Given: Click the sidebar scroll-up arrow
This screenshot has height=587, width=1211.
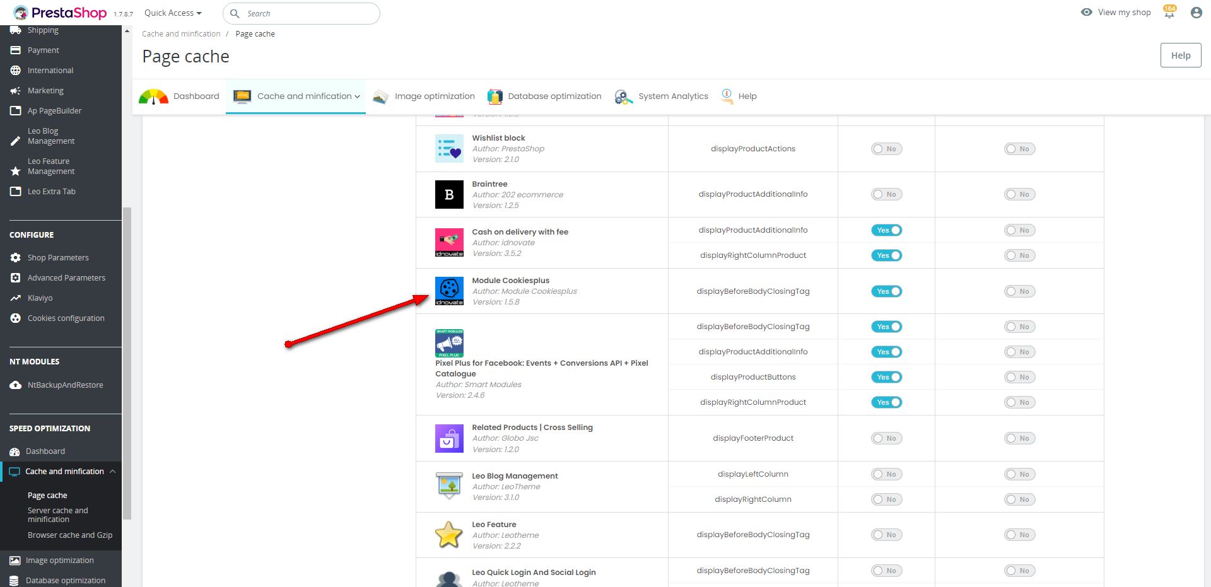Looking at the screenshot, I should tap(127, 31).
